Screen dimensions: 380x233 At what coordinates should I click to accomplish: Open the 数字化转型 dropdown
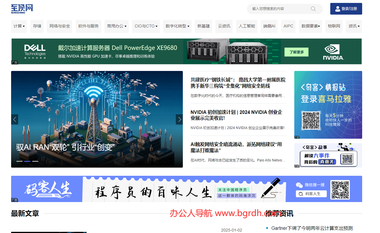click(177, 26)
